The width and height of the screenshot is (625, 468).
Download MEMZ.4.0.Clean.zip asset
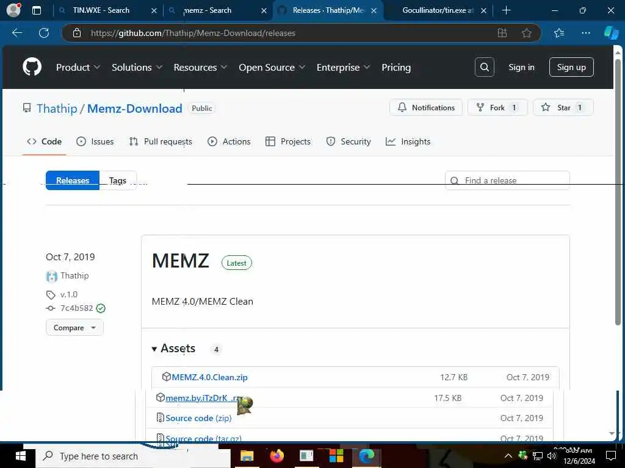pos(210,377)
